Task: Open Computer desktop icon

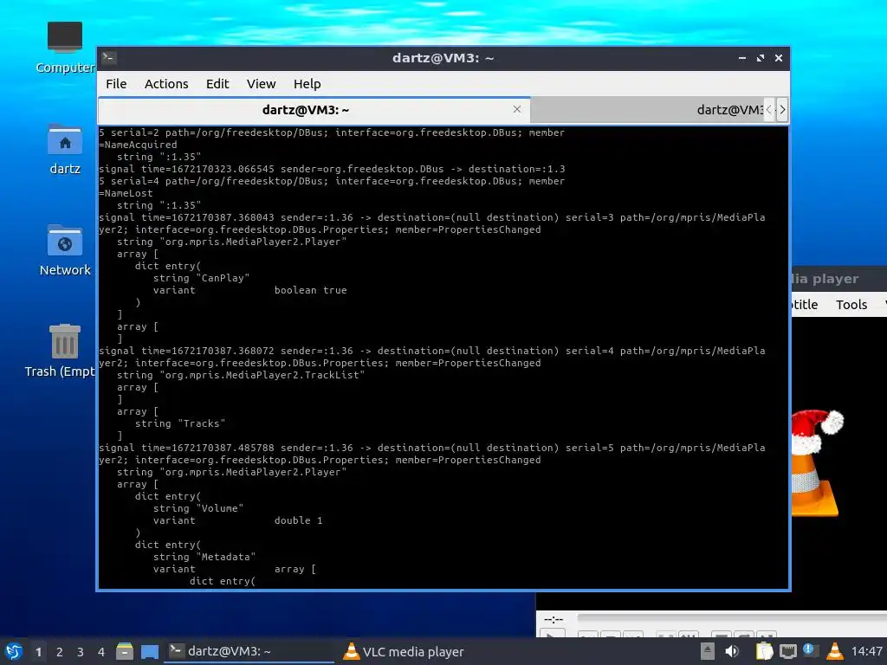Action: pyautogui.click(x=64, y=48)
